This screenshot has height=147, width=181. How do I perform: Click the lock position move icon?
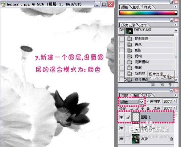(143, 108)
